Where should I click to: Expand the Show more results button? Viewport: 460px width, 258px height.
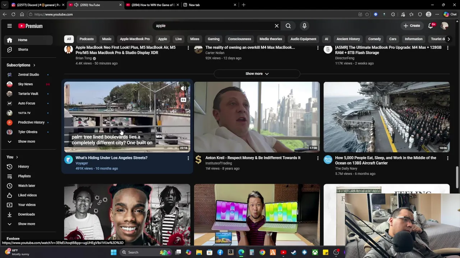(x=257, y=74)
